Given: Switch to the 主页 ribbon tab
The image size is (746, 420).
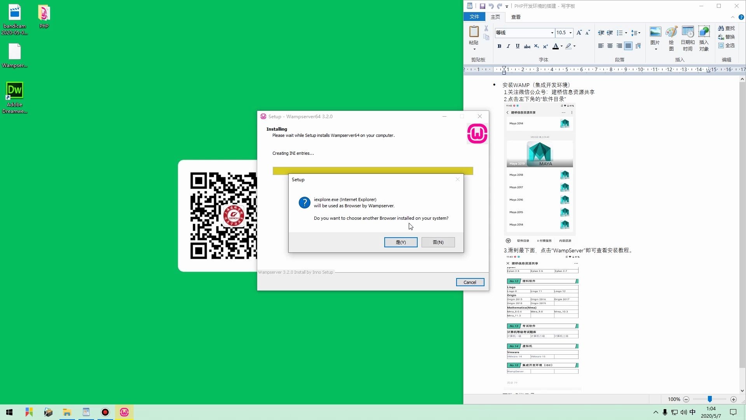Looking at the screenshot, I should [x=495, y=17].
